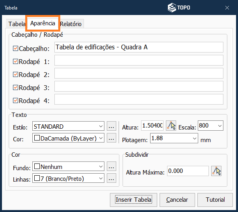Close the Tabela dialog window
Screen dimensions: 238x212
point(227,8)
